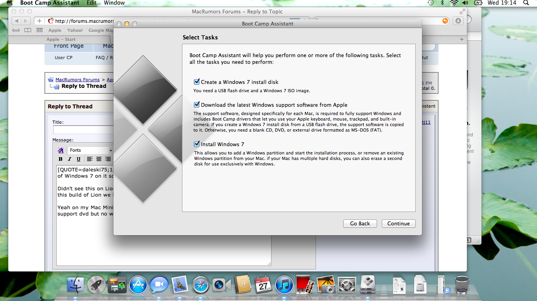Uncheck Download the latest Windows support software
Screen dimensions: 537x301
tap(197, 105)
